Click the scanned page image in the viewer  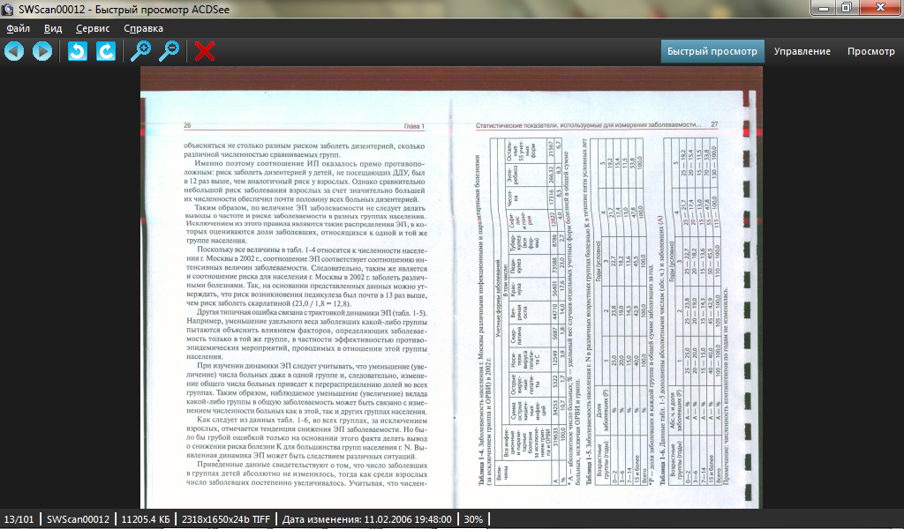click(451, 287)
